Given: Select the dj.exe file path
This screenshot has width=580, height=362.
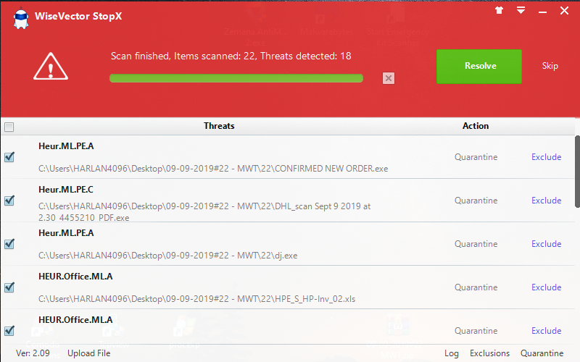Looking at the screenshot, I should coord(168,256).
